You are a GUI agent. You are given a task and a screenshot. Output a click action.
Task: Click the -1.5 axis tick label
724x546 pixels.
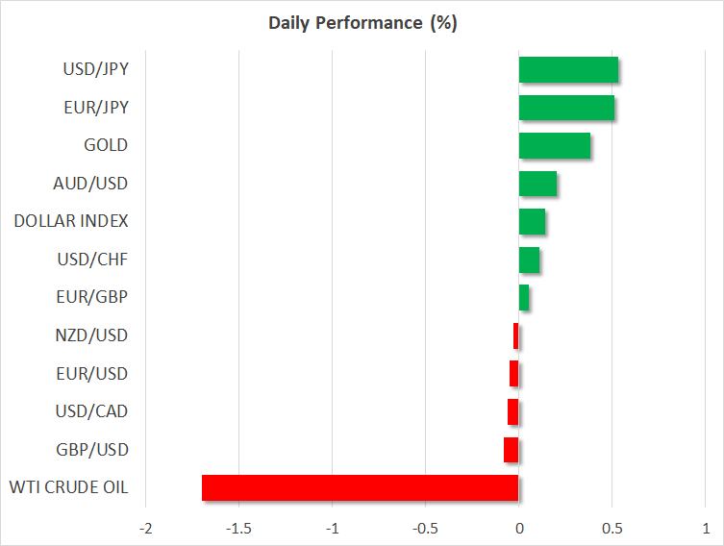click(x=238, y=528)
